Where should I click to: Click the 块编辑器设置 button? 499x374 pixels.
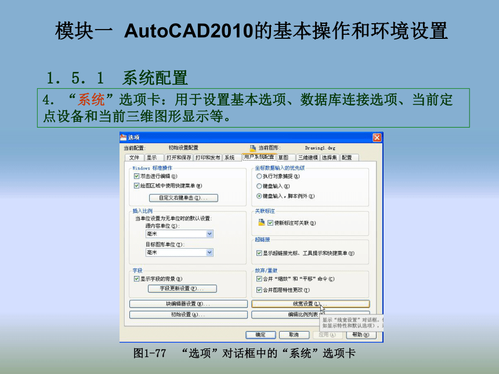point(189,304)
